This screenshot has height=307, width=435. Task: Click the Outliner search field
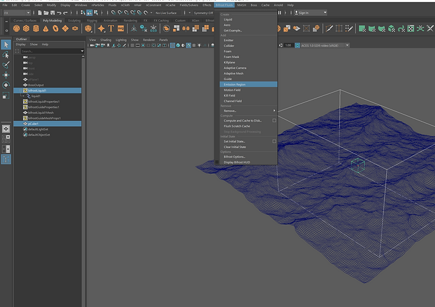pyautogui.click(x=50, y=51)
